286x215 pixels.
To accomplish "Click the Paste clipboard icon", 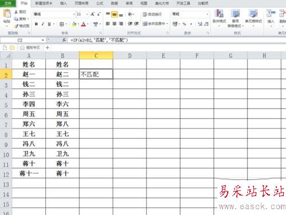I will pyautogui.click(x=7, y=14).
